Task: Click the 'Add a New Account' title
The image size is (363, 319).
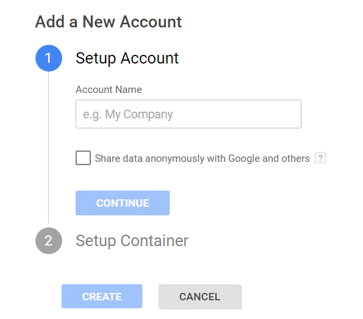Action: click(108, 22)
